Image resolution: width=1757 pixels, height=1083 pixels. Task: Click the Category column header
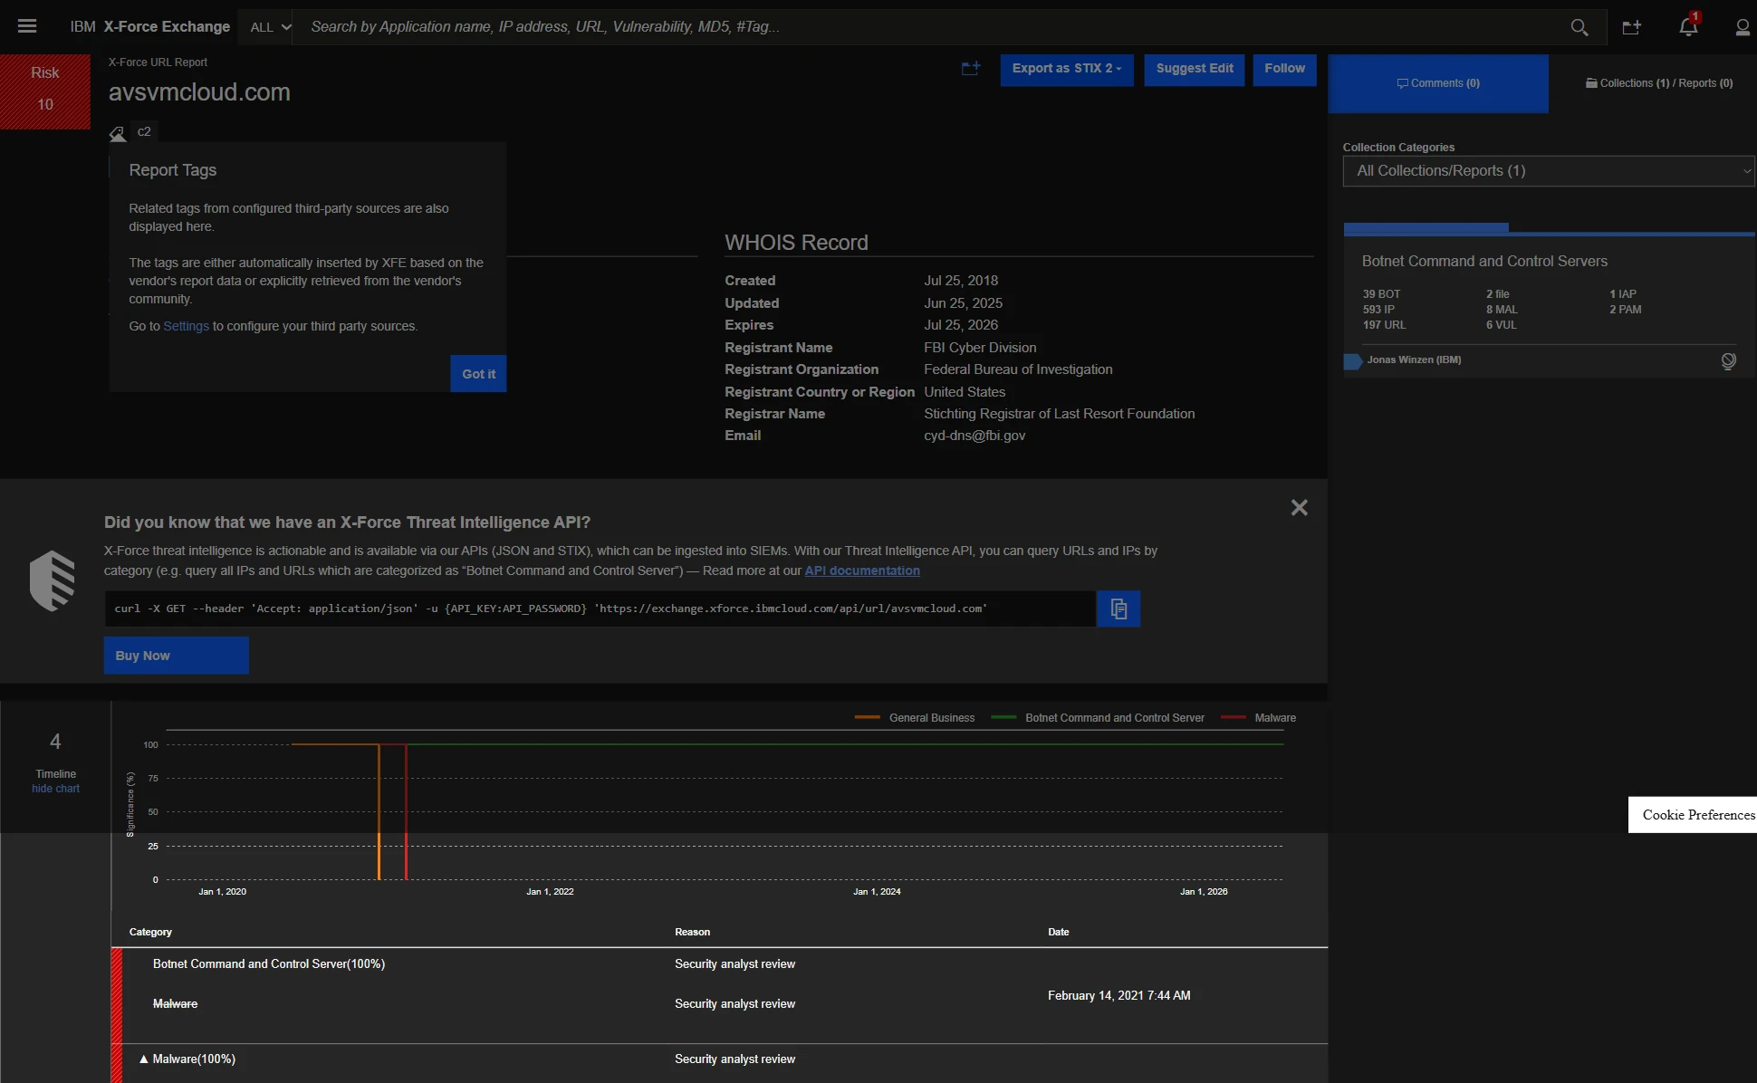150,932
